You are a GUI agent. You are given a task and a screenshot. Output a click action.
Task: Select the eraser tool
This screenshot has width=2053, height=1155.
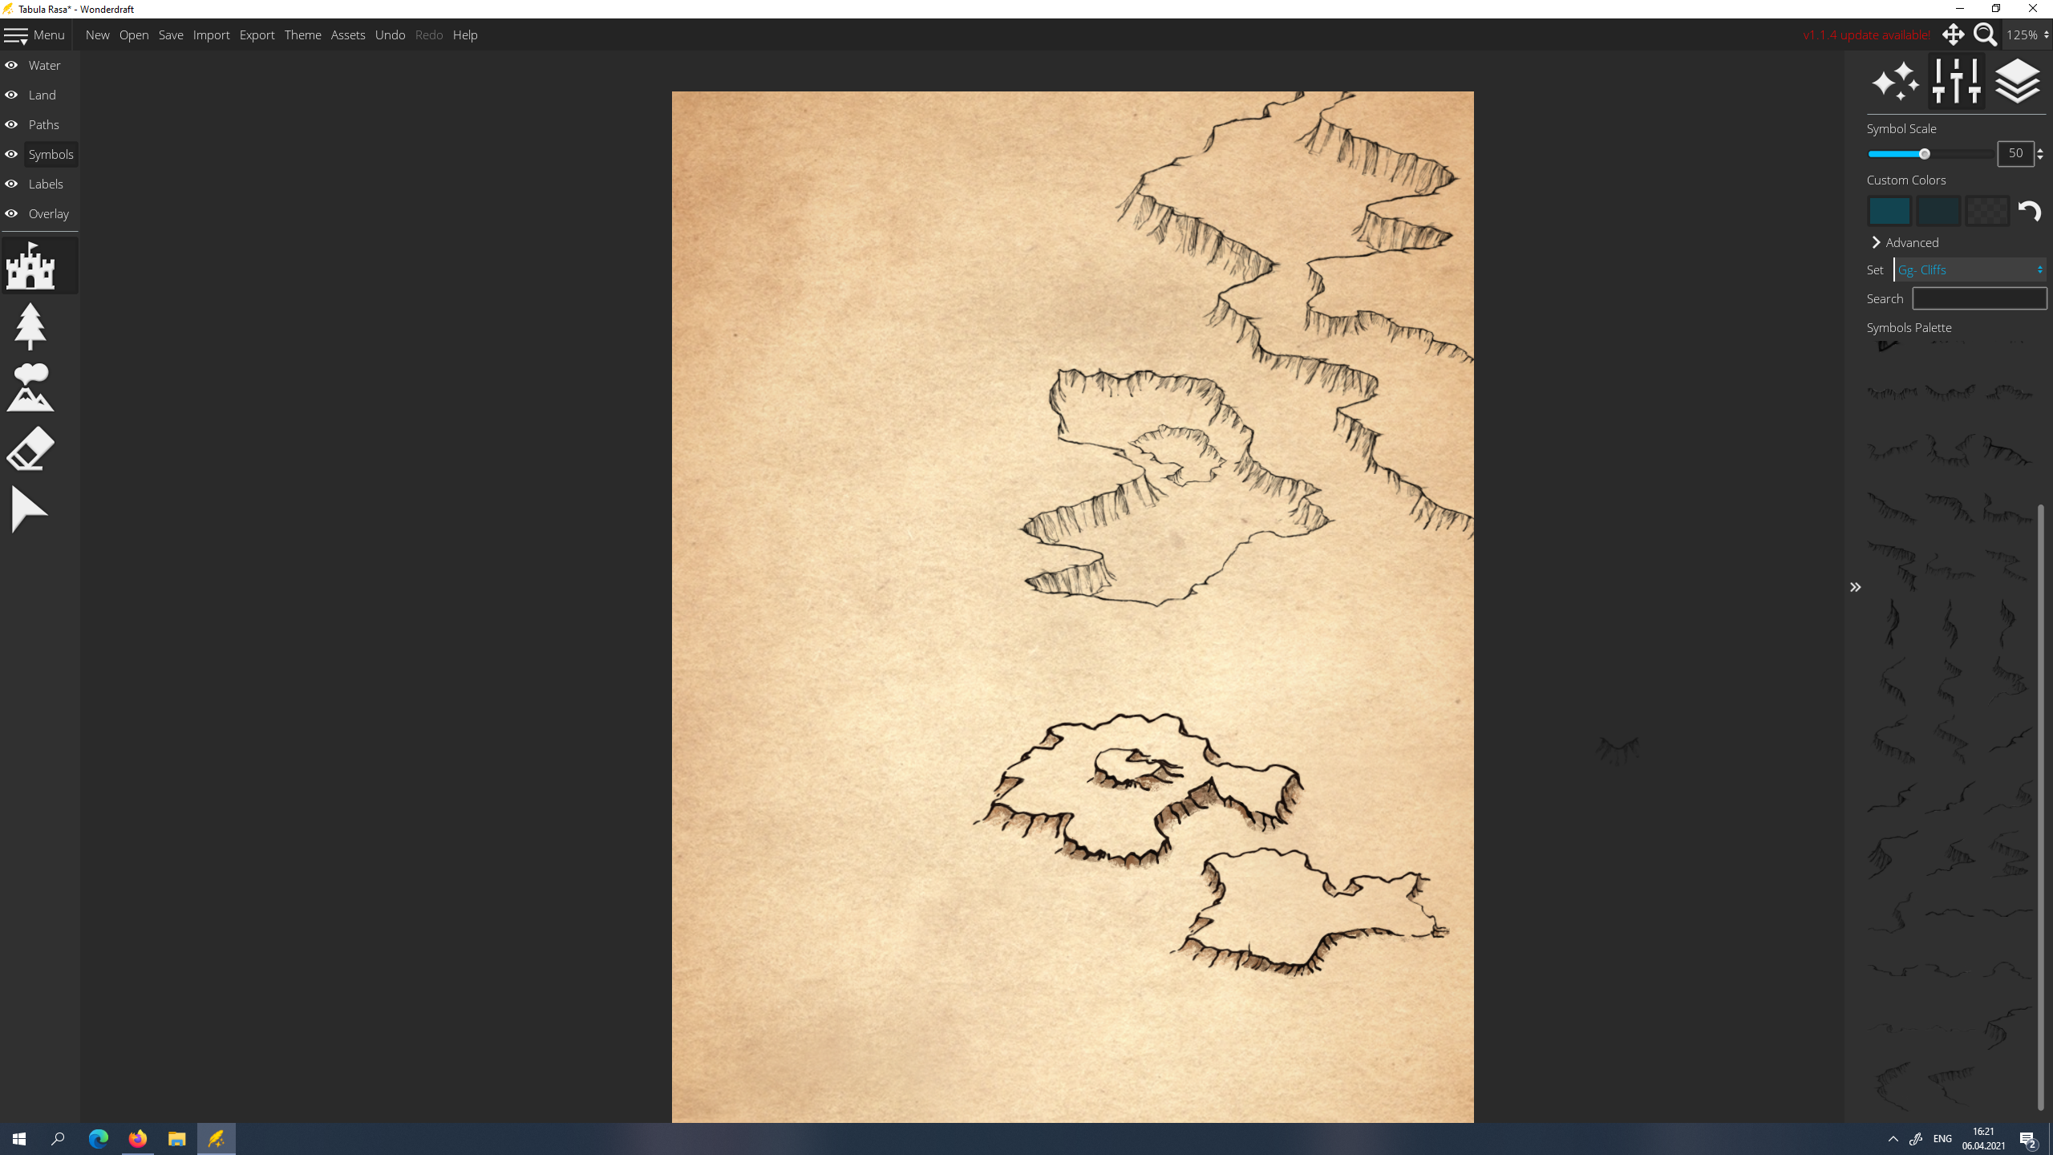(30, 448)
